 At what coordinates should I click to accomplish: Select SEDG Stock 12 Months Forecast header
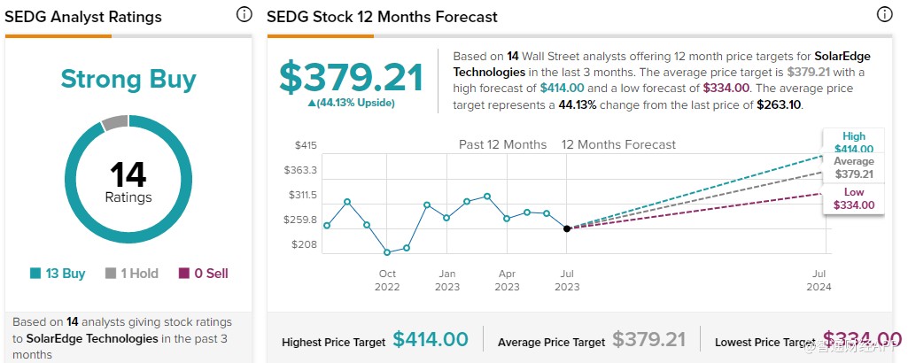click(382, 17)
